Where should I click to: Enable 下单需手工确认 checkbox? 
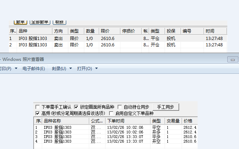click(x=38, y=107)
